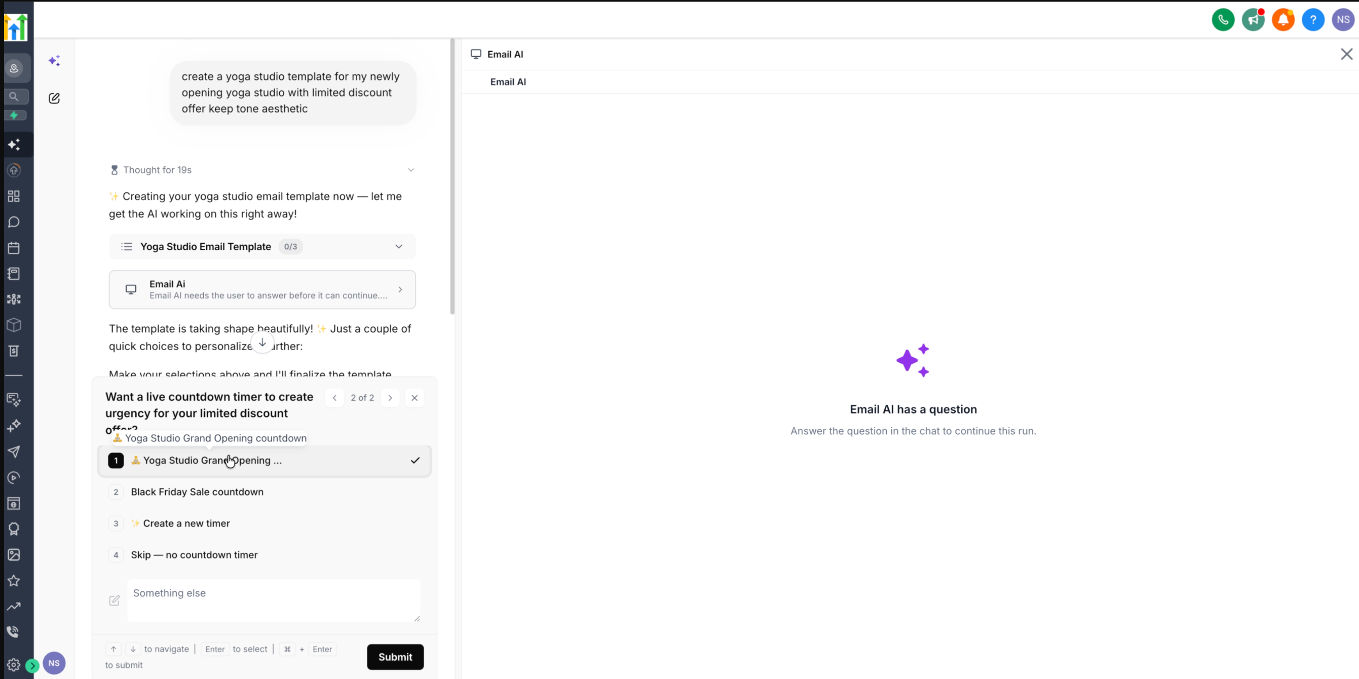Image resolution: width=1359 pixels, height=679 pixels.
Task: Open the orange notifications bell
Action: tap(1283, 20)
